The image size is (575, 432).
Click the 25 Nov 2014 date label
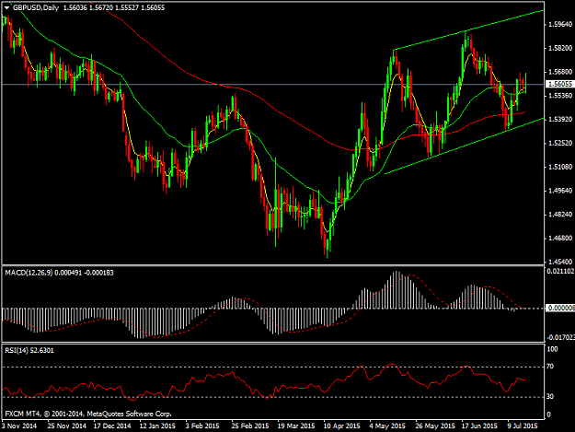tap(67, 426)
